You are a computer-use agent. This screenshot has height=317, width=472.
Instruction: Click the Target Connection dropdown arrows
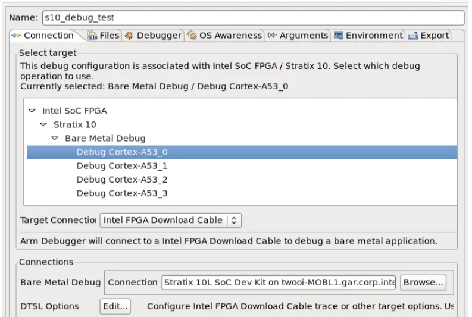pos(234,220)
